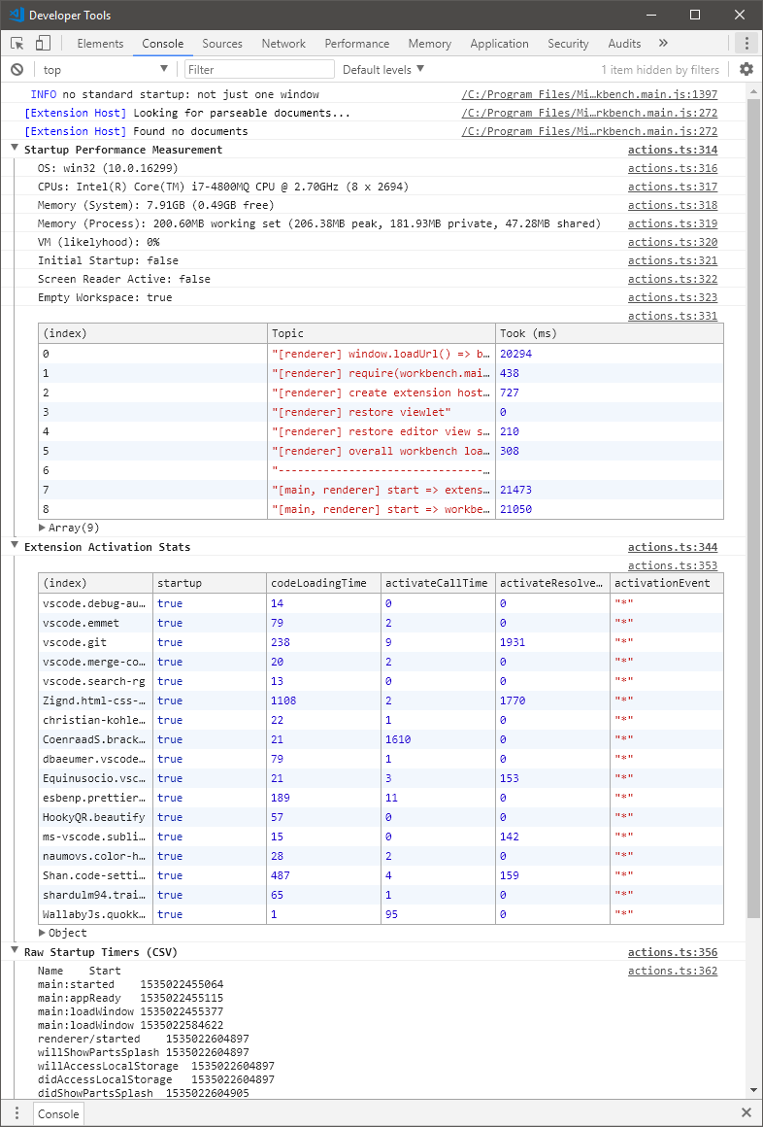Image resolution: width=763 pixels, height=1127 pixels.
Task: Open the Performance tab
Action: [x=357, y=43]
